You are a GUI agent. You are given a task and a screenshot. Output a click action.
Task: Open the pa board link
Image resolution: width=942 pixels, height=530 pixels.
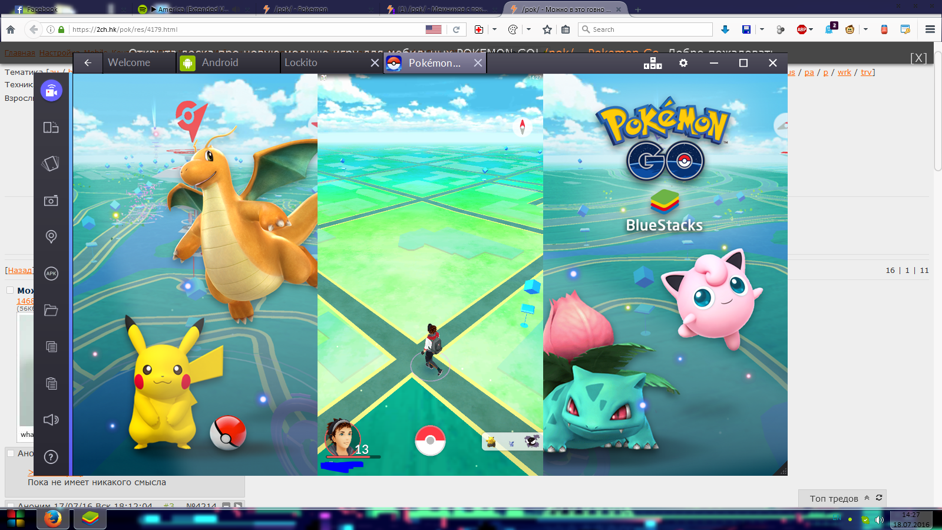809,73
